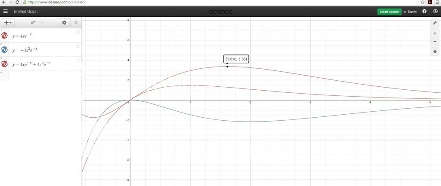Image resolution: width=441 pixels, height=186 pixels.
Task: Toggle visibility of the third expression's curve
Action: click(4, 64)
